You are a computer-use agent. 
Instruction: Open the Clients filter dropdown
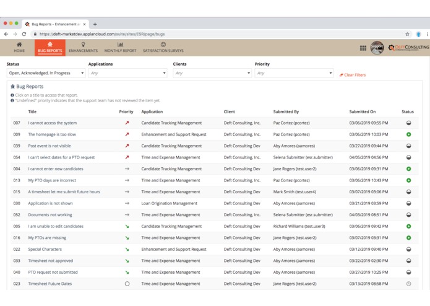pyautogui.click(x=212, y=73)
